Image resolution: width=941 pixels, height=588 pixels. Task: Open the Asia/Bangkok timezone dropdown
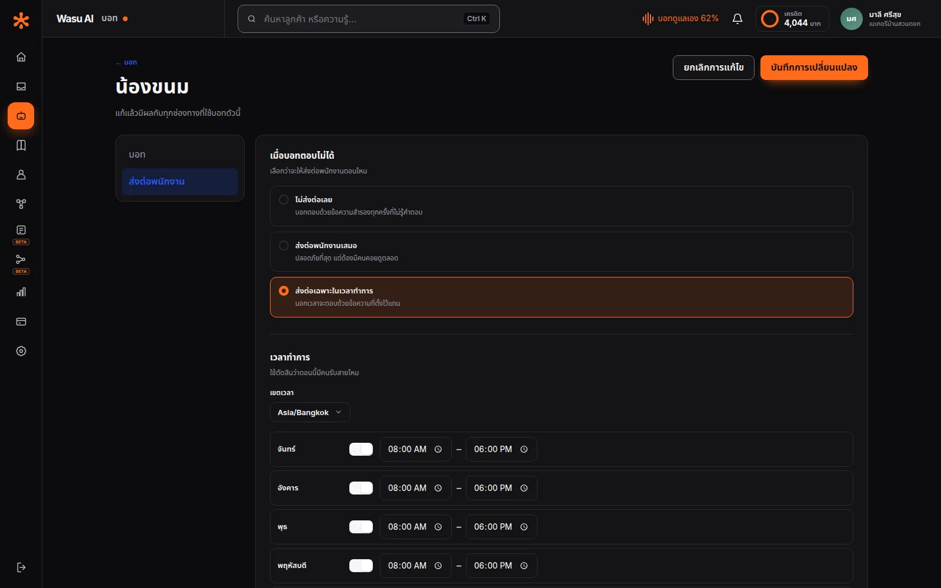[x=310, y=412]
